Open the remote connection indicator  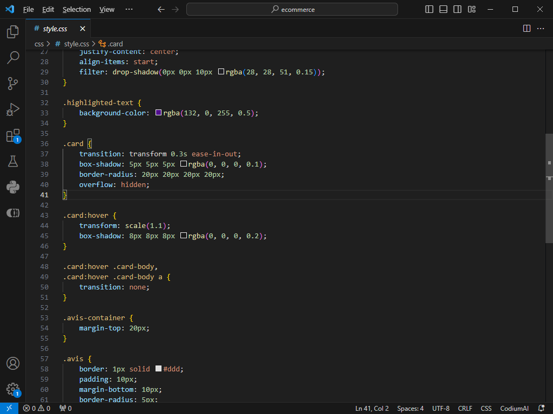tap(8, 408)
